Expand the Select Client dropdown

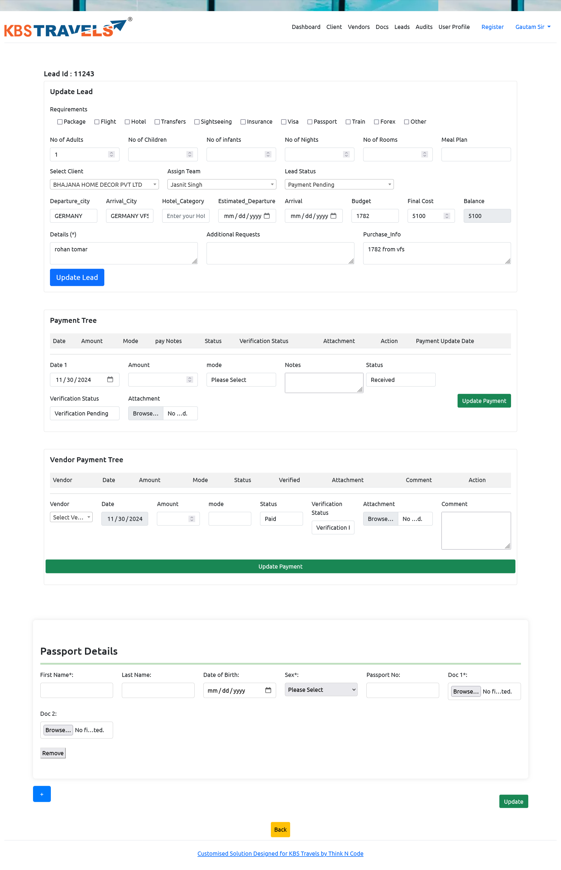[104, 184]
